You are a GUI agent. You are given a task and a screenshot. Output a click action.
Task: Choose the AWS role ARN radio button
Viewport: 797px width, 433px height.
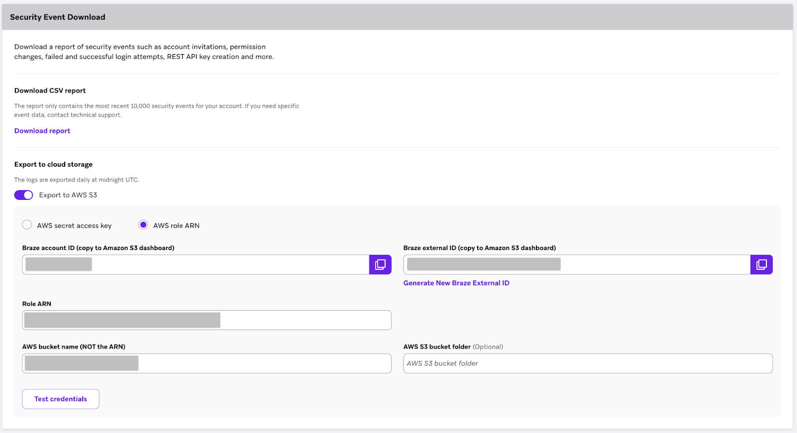tap(143, 225)
